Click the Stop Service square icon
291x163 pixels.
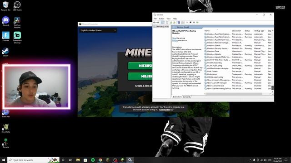coord(191,22)
